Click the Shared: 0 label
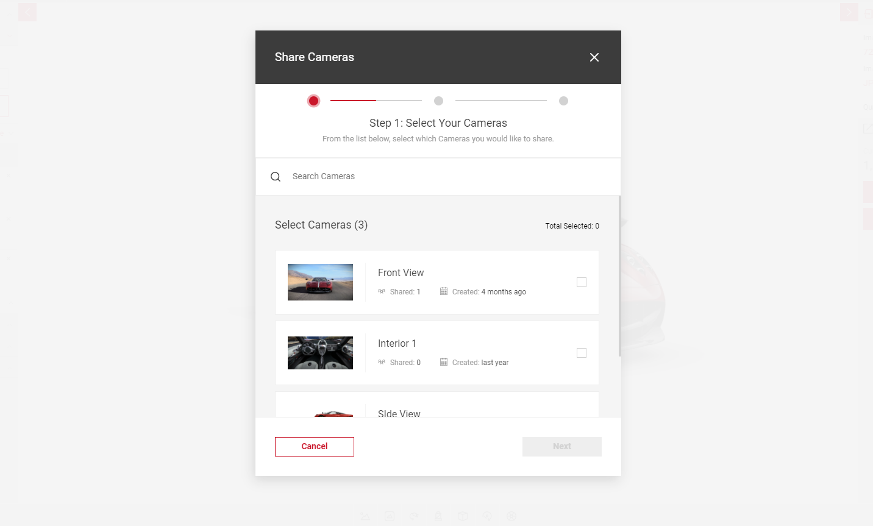This screenshot has height=526, width=873. point(405,363)
